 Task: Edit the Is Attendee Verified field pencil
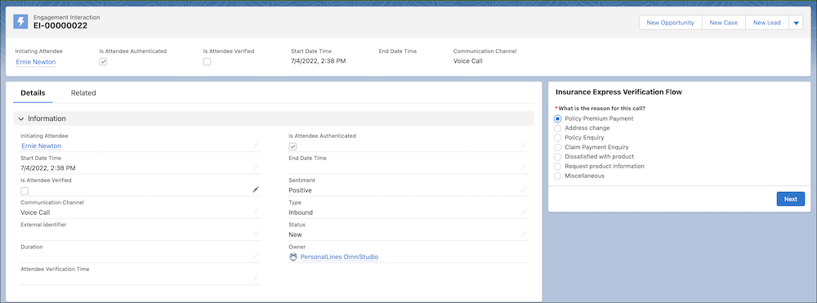click(x=255, y=190)
